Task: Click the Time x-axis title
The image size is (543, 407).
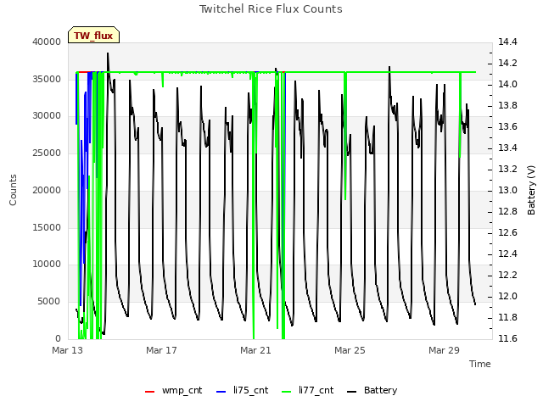Action: pos(480,364)
